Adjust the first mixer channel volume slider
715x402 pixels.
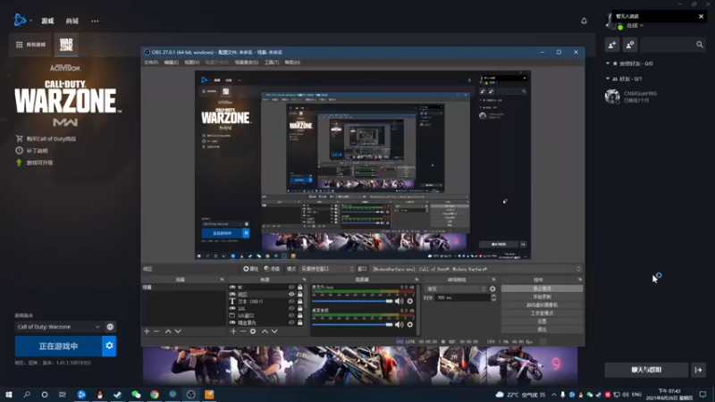[352, 301]
